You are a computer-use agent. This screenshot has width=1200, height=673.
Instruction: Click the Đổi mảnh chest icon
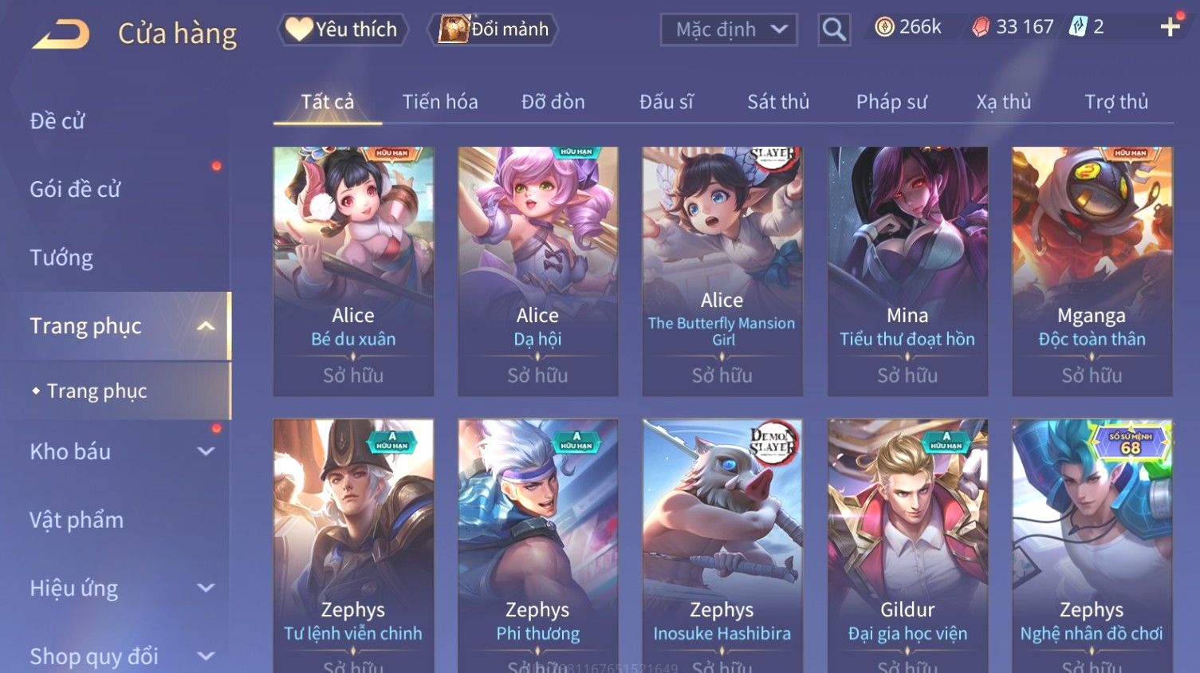pos(453,30)
